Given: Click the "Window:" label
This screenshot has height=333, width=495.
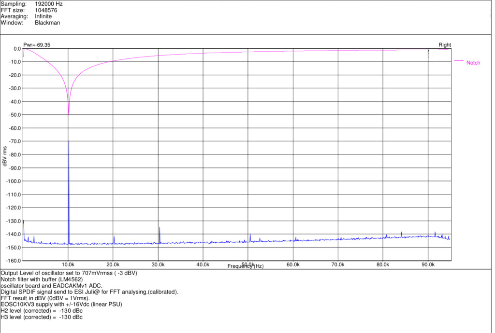Looking at the screenshot, I should coord(12,23).
